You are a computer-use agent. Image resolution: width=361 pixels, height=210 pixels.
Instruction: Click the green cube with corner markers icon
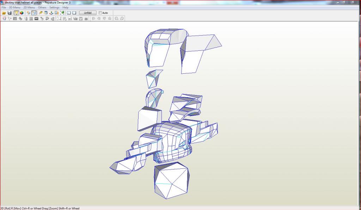[62, 13]
